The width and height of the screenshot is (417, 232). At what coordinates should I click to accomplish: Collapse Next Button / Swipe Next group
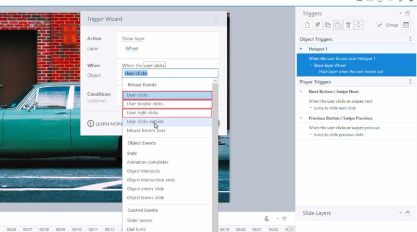(x=301, y=92)
